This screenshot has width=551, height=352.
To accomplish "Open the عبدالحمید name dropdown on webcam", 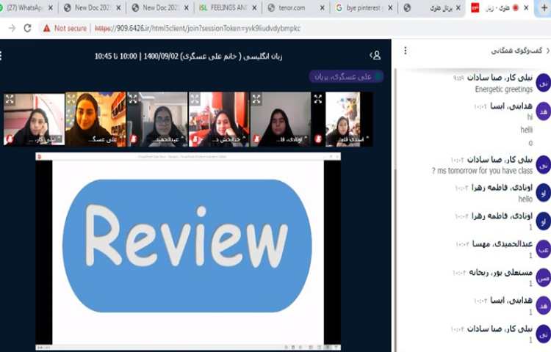I will coord(168,139).
